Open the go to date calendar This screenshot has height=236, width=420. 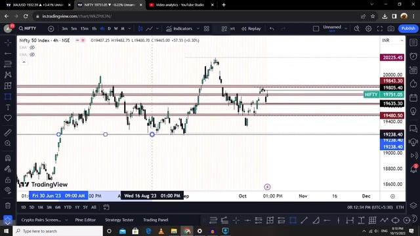pos(106,207)
